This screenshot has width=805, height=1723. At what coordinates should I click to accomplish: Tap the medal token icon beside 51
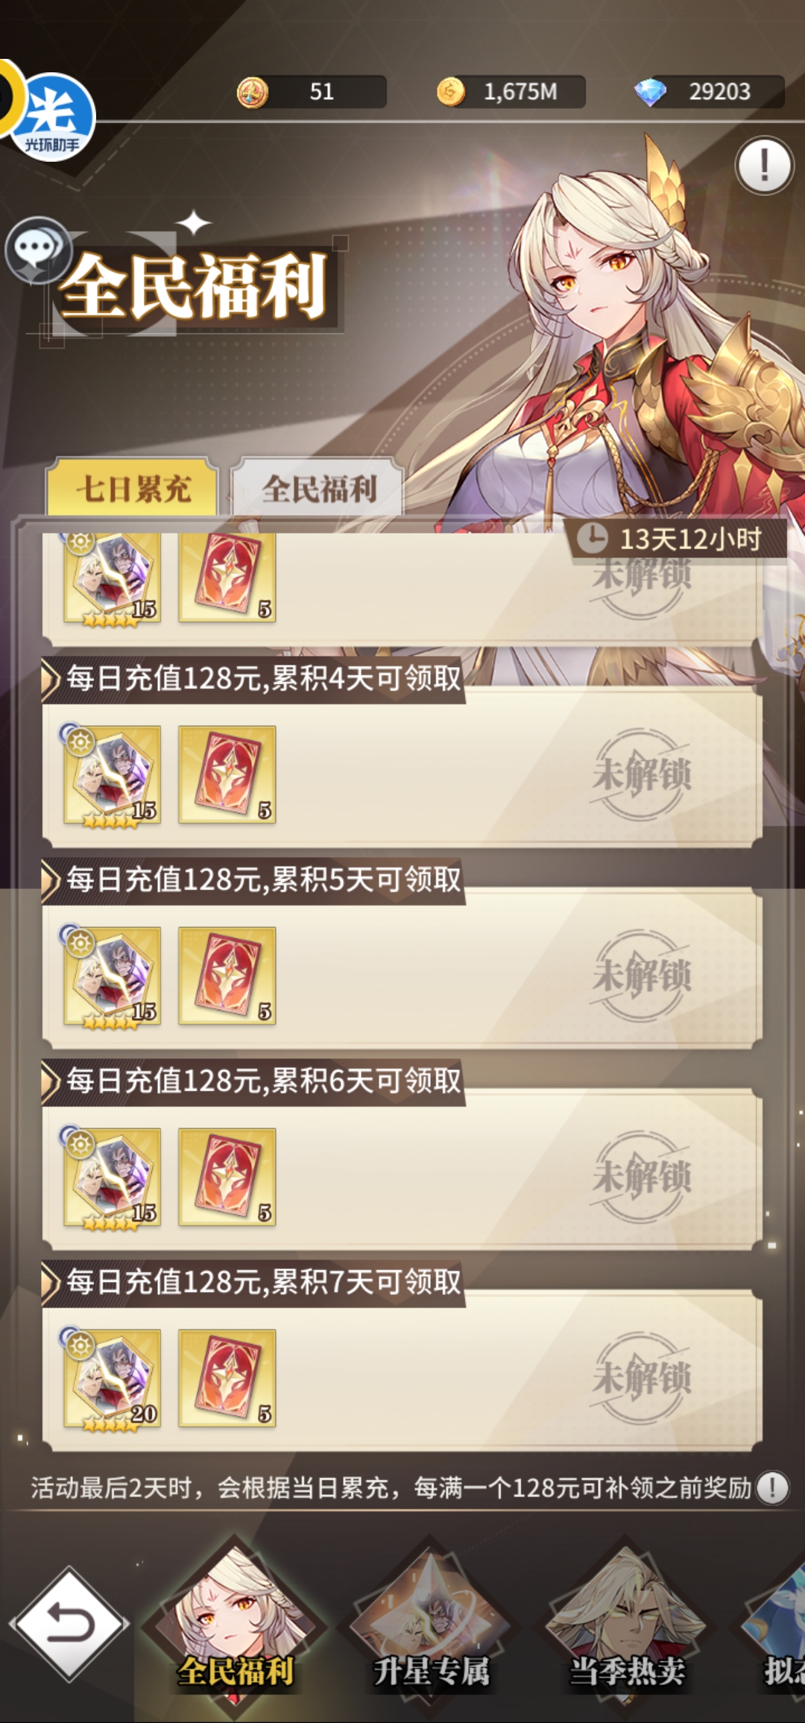[x=253, y=93]
